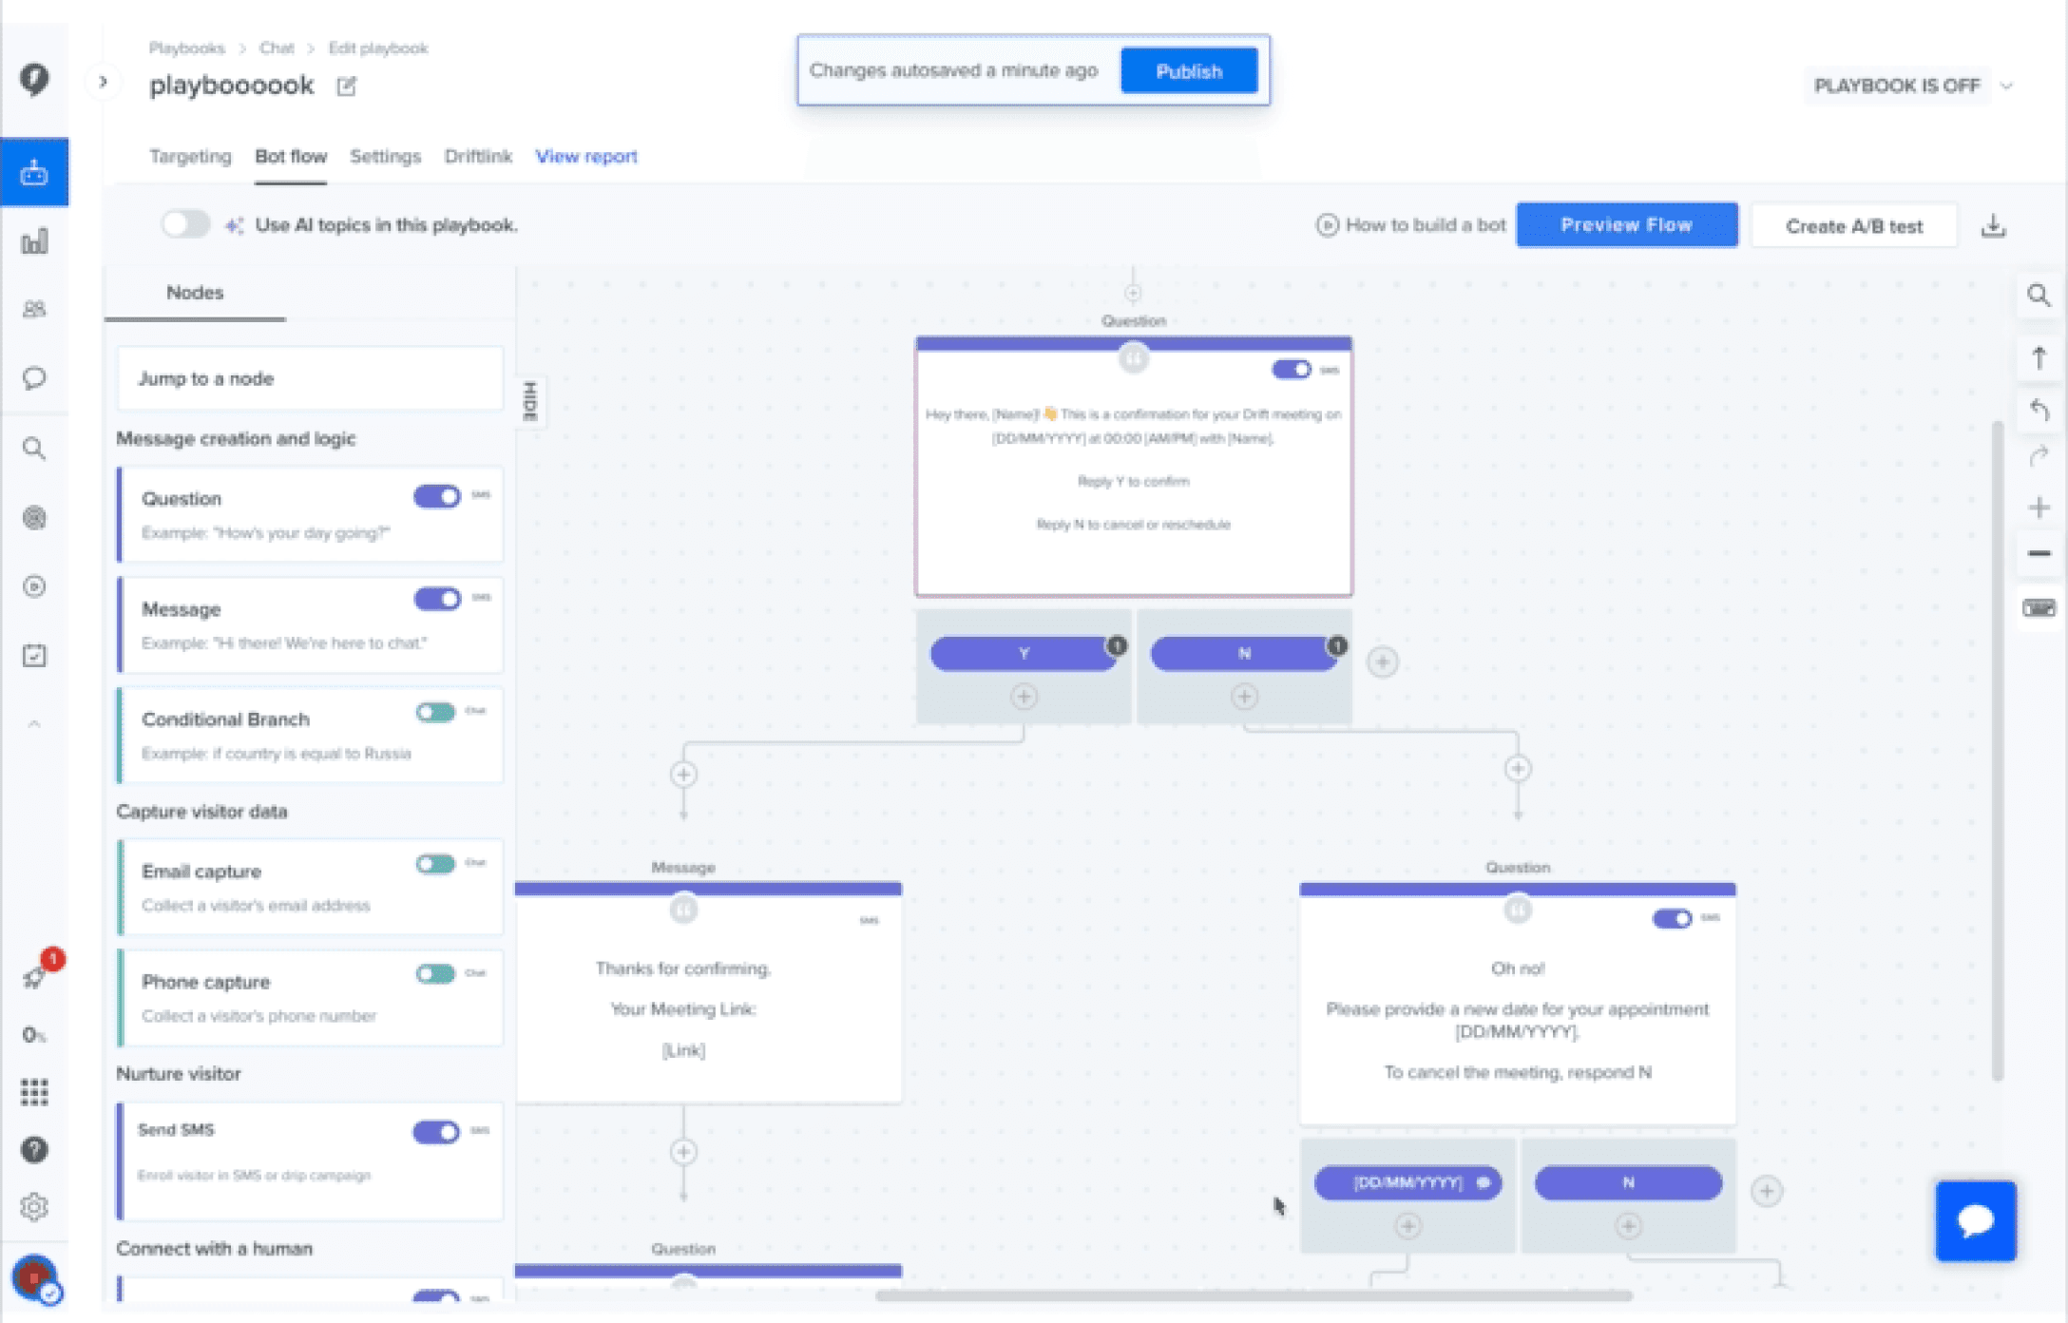Click the canvas search magnifier icon
Image resolution: width=2068 pixels, height=1323 pixels.
[2038, 296]
